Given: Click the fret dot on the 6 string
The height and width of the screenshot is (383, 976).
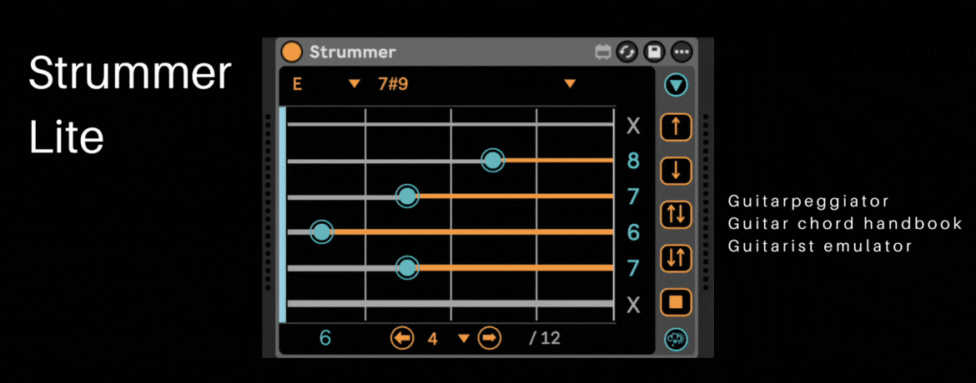Looking at the screenshot, I should 321,232.
